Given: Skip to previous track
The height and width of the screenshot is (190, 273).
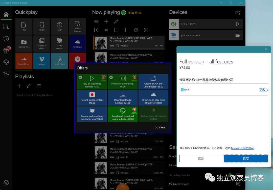Looking at the screenshot, I should (96, 30).
